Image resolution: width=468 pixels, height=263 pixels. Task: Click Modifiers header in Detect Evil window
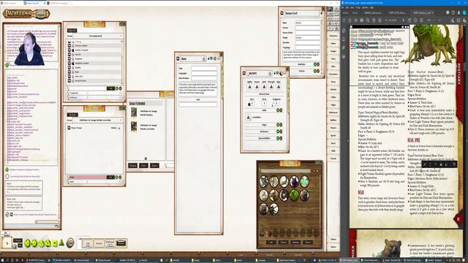click(301, 64)
